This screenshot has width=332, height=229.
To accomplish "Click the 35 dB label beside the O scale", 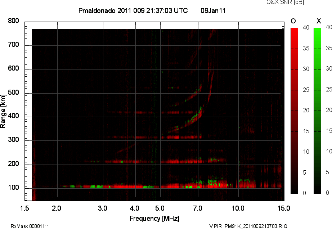I will 306,49.
